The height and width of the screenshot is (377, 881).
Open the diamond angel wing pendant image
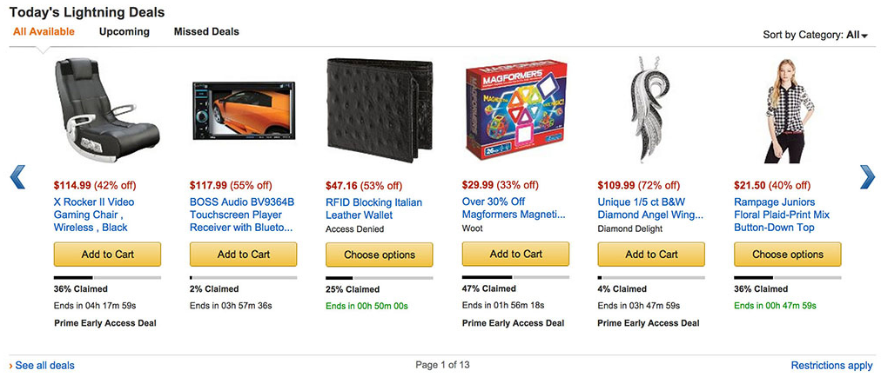pyautogui.click(x=651, y=113)
